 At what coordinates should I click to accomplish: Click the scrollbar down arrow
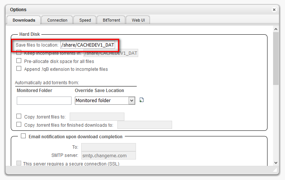276,162
